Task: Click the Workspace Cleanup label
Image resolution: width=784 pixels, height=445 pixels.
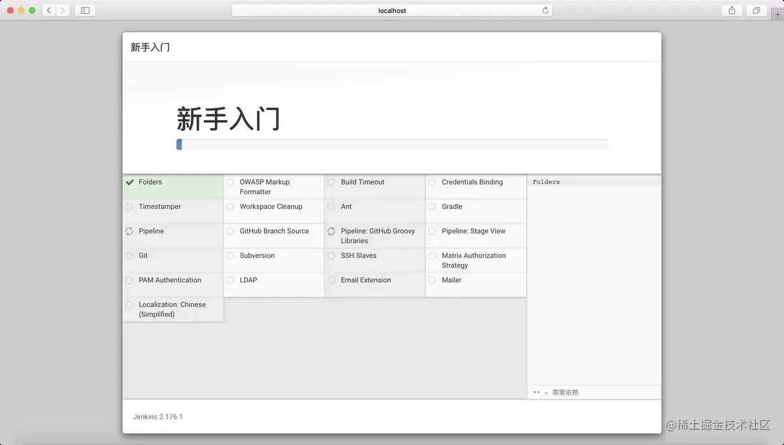Action: pyautogui.click(x=271, y=206)
